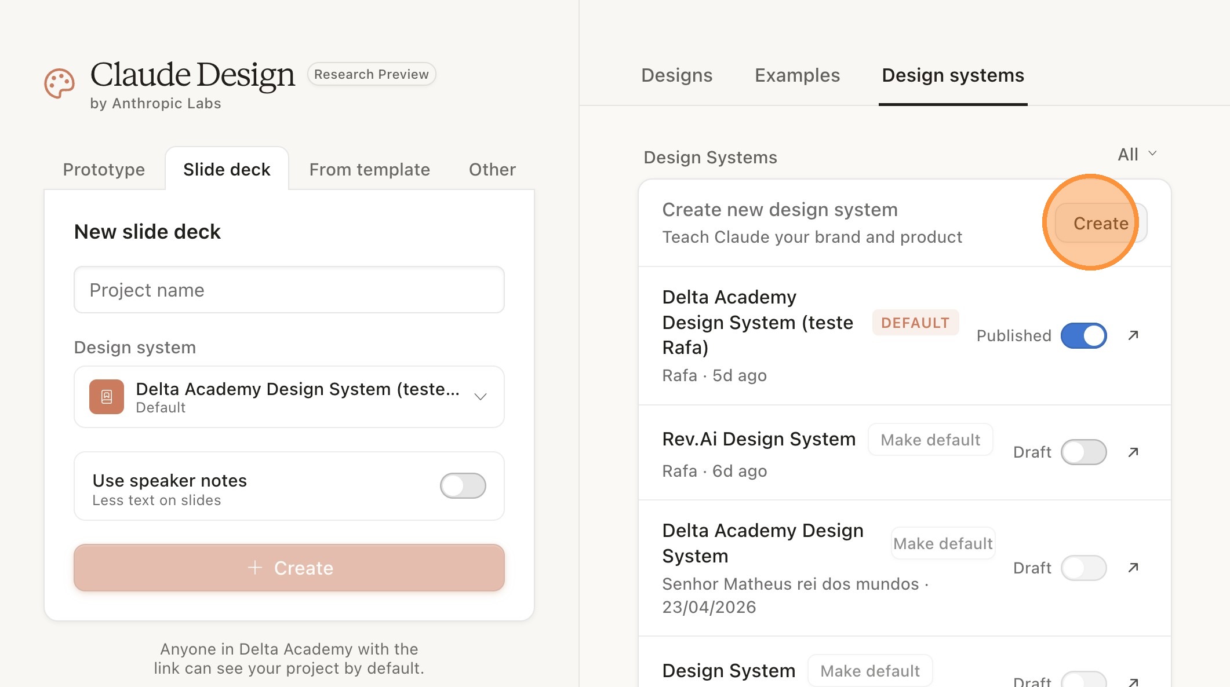Enable Use speaker notes toggle
Image resolution: width=1230 pixels, height=687 pixels.
pyautogui.click(x=463, y=485)
